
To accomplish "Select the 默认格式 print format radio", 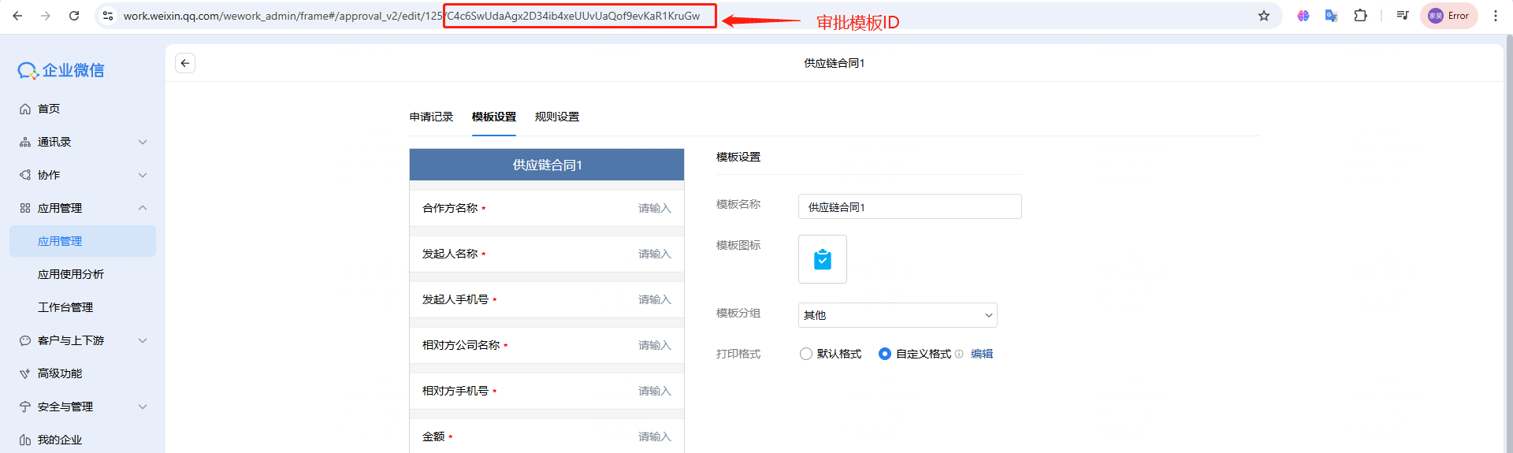I will tap(805, 354).
